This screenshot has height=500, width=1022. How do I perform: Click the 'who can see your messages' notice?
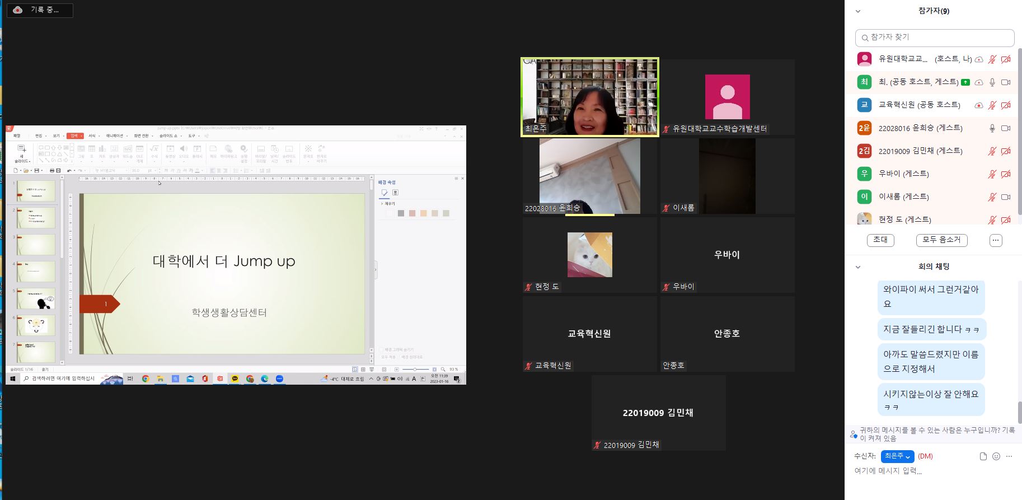(x=935, y=434)
